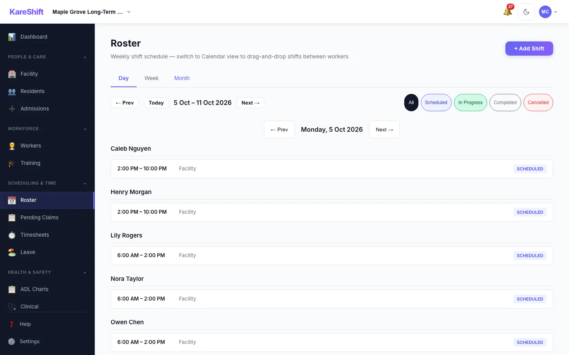The width and height of the screenshot is (569, 355).
Task: Click the ADL Charts clipboard icon
Action: click(12, 289)
